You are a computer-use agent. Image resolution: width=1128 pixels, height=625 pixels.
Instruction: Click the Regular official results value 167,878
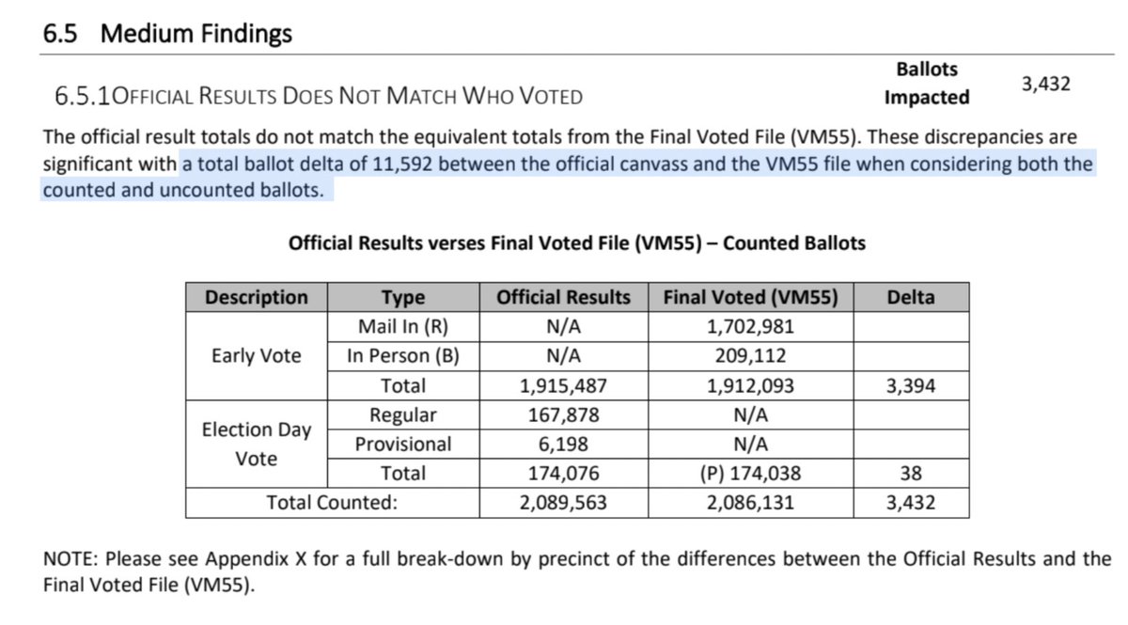[x=563, y=414]
